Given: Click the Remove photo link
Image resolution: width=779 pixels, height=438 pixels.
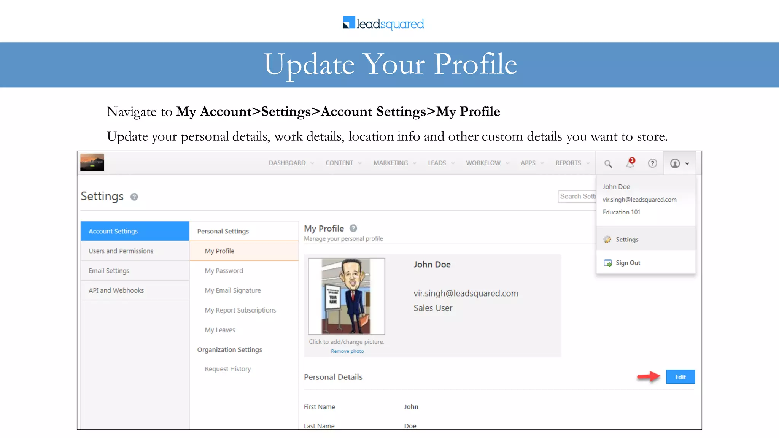Looking at the screenshot, I should click(347, 351).
